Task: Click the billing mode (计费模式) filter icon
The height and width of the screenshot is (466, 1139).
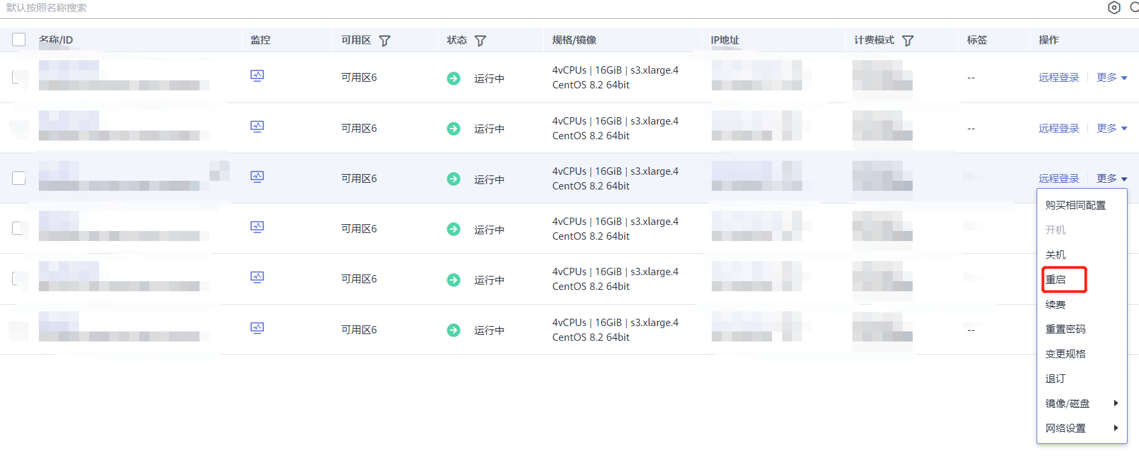Action: click(x=908, y=41)
